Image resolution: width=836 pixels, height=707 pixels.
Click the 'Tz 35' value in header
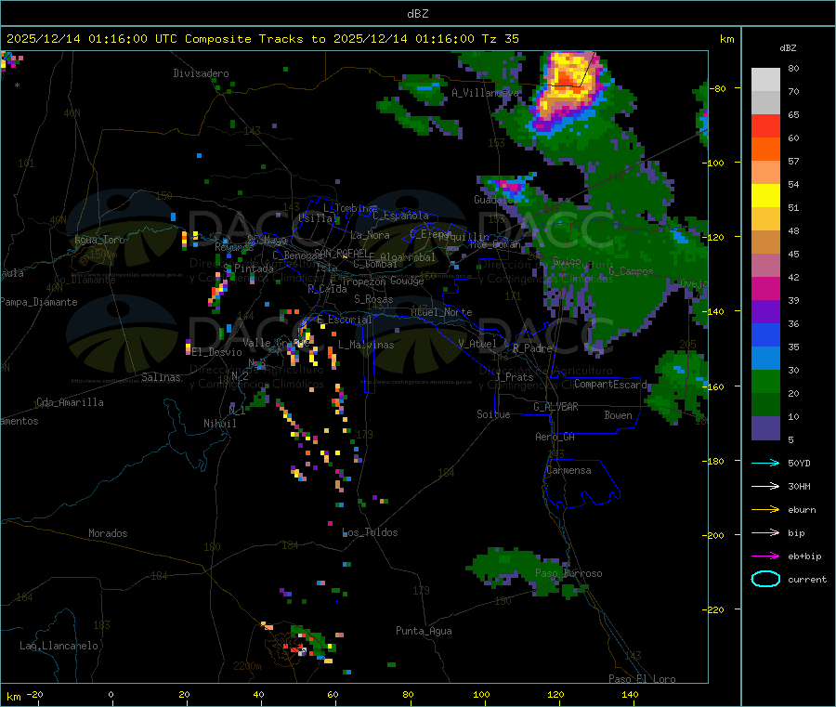500,39
